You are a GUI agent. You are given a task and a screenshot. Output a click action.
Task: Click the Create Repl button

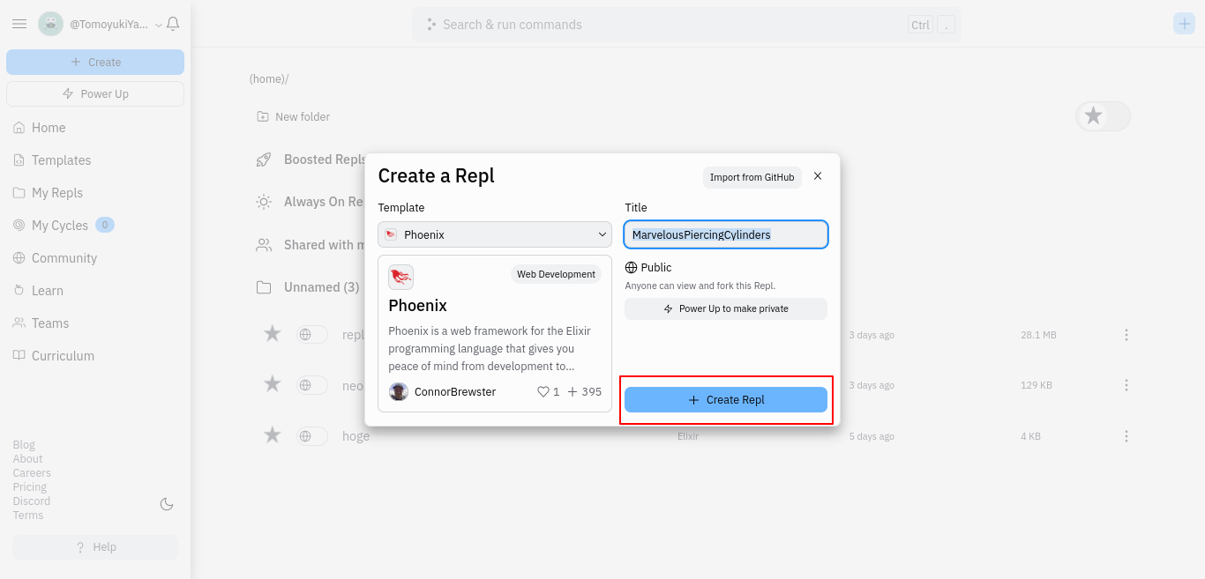pyautogui.click(x=726, y=399)
